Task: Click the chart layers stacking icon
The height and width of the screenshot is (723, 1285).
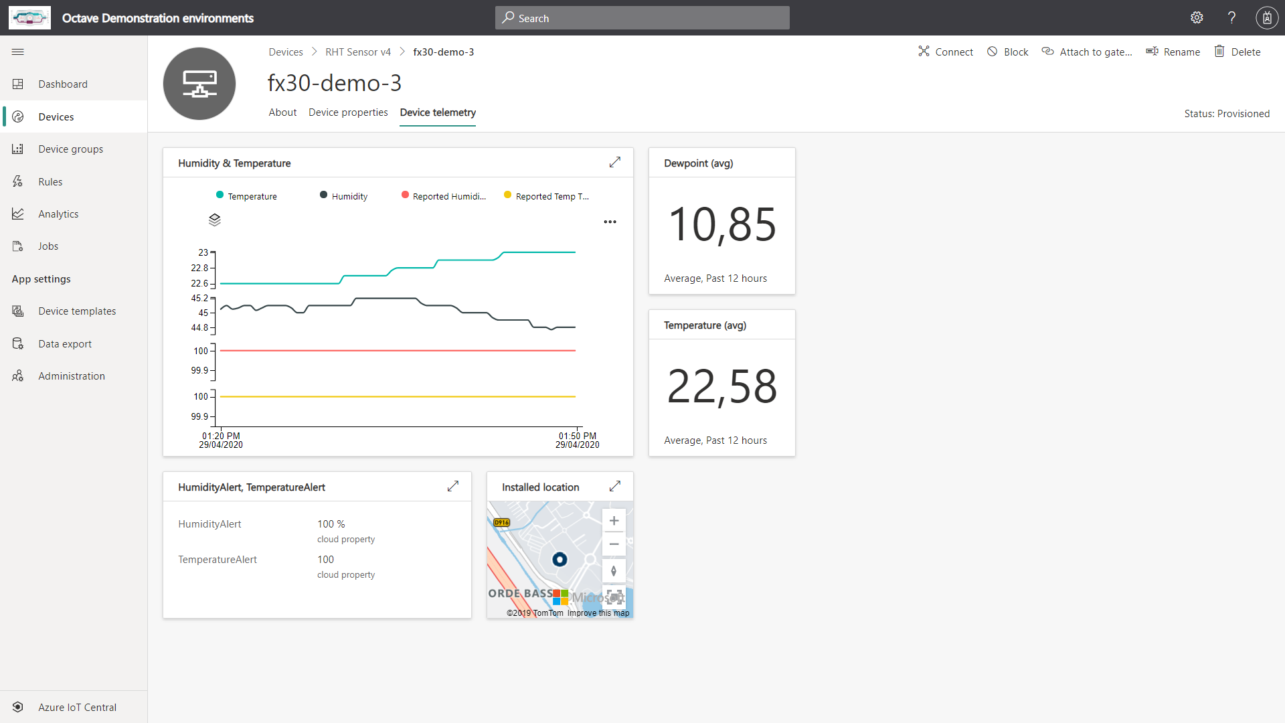Action: click(x=214, y=220)
